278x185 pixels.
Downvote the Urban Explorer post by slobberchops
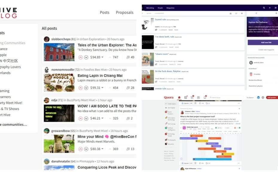click(86, 57)
